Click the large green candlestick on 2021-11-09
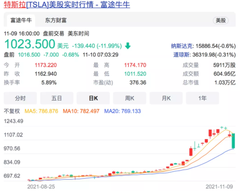 [x=233, y=141]
